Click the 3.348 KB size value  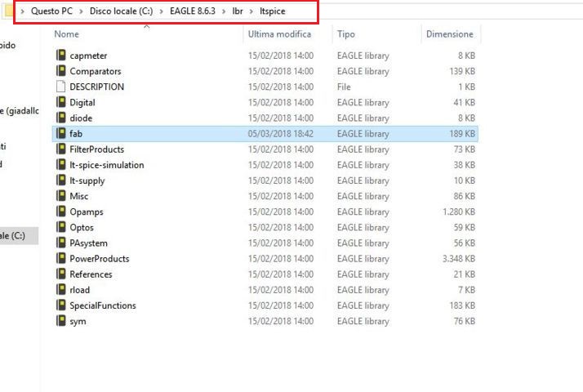(x=459, y=259)
